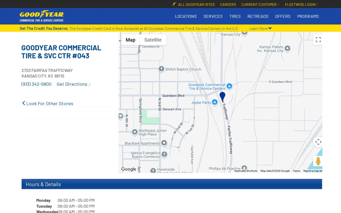341x213 pixels.
Task: Click Report a map error link
Action: click(313, 171)
